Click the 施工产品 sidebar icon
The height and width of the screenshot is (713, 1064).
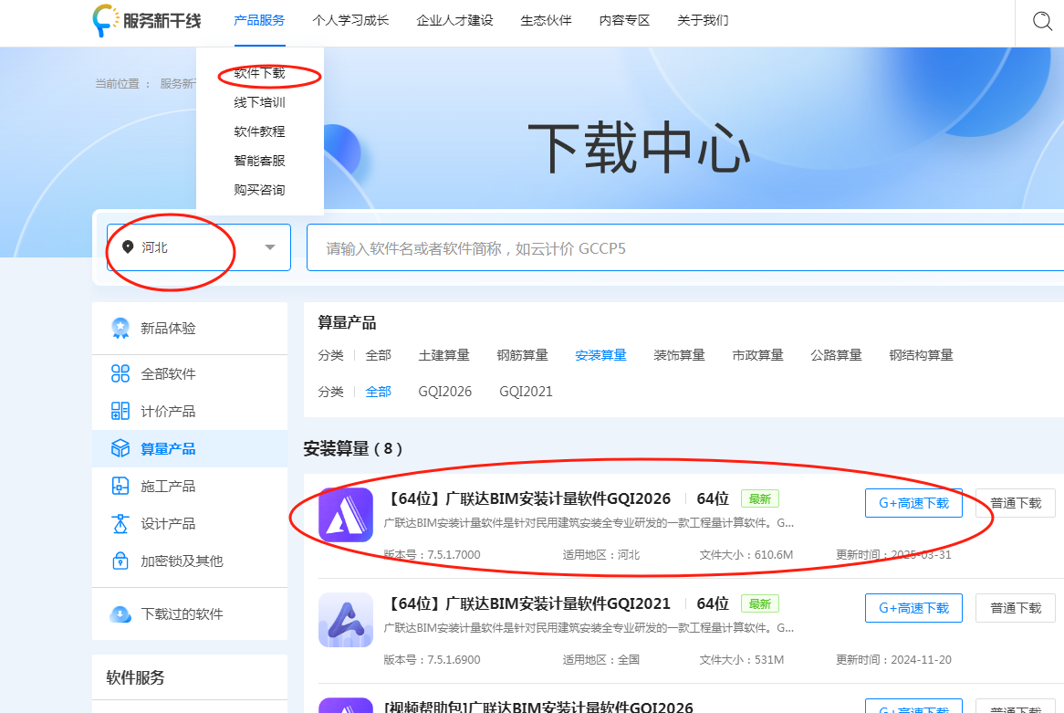[x=120, y=487]
